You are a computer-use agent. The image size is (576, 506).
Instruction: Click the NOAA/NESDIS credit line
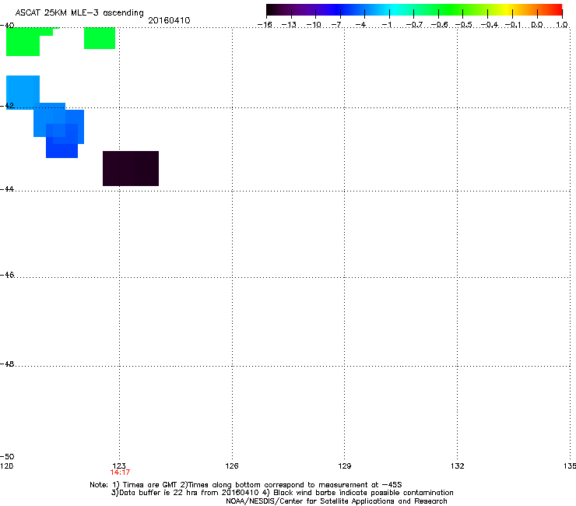[336, 501]
